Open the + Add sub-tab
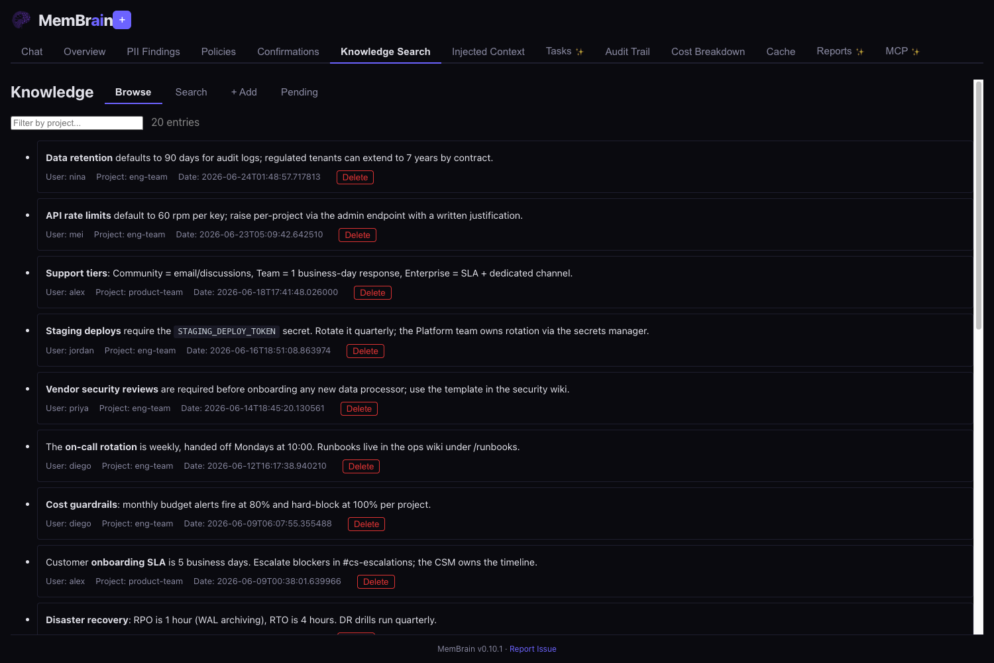The width and height of the screenshot is (994, 663). tap(244, 92)
